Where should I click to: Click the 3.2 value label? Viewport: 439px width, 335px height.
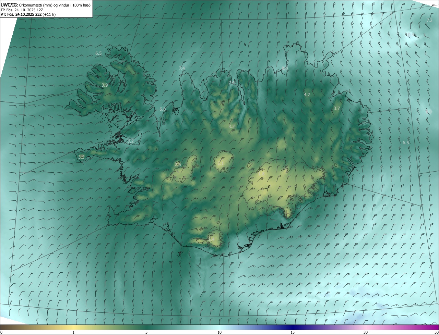point(232,126)
